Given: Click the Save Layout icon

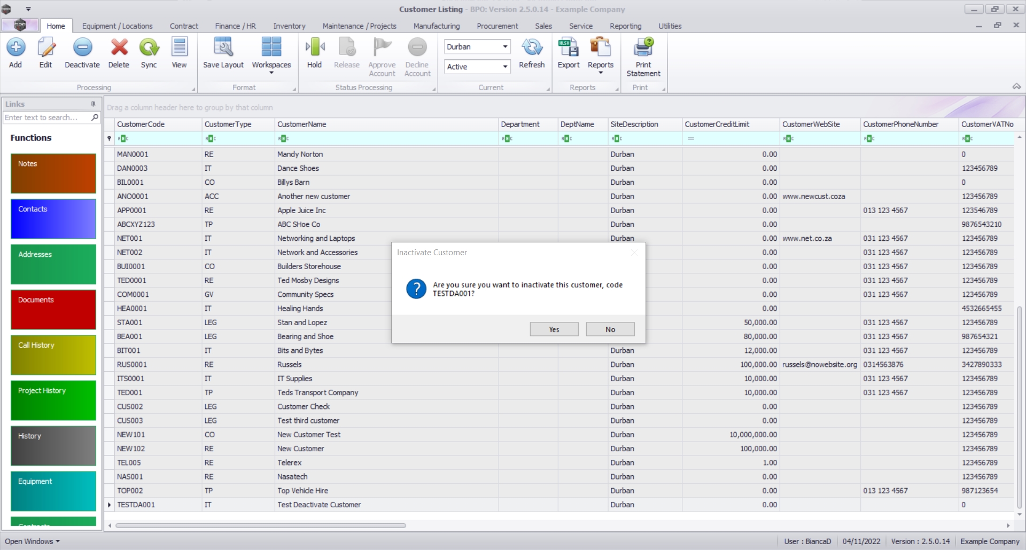Looking at the screenshot, I should point(223,48).
